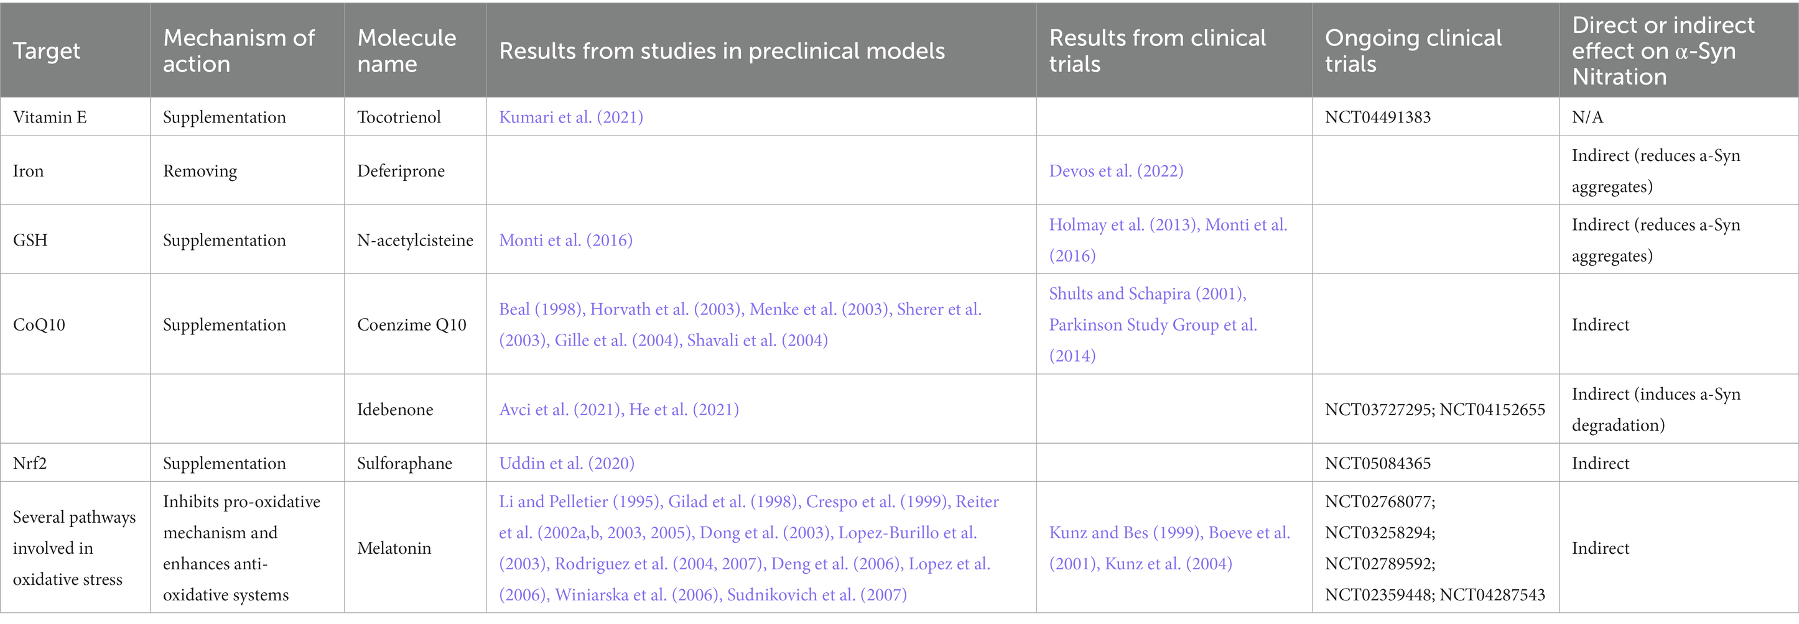
Task: Open Kunz et al. (2004) citation
Action: point(1168,564)
